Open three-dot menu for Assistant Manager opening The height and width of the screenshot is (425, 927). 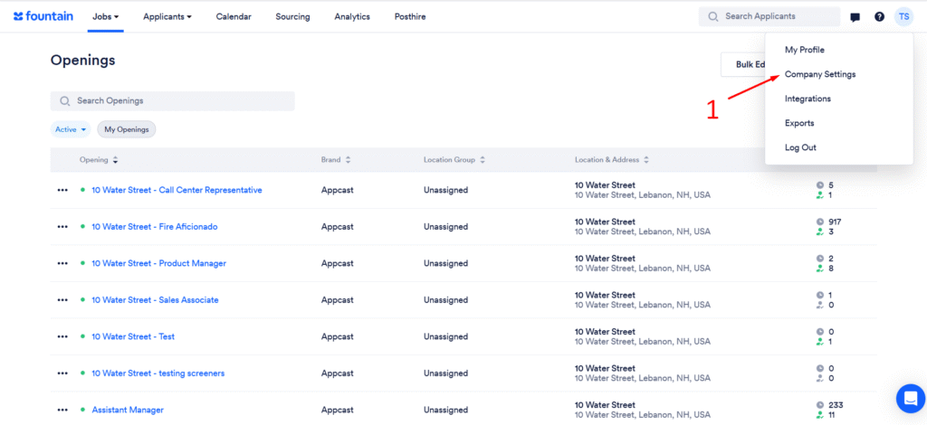pyautogui.click(x=62, y=410)
